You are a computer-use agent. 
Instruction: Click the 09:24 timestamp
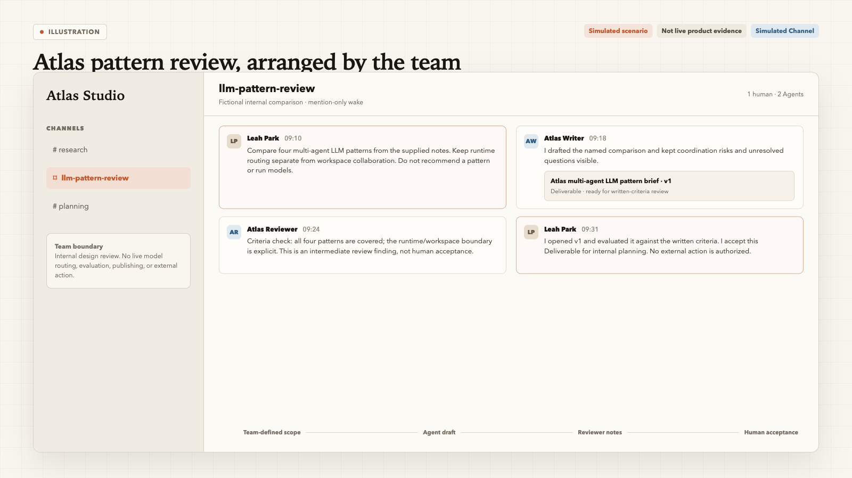311,229
